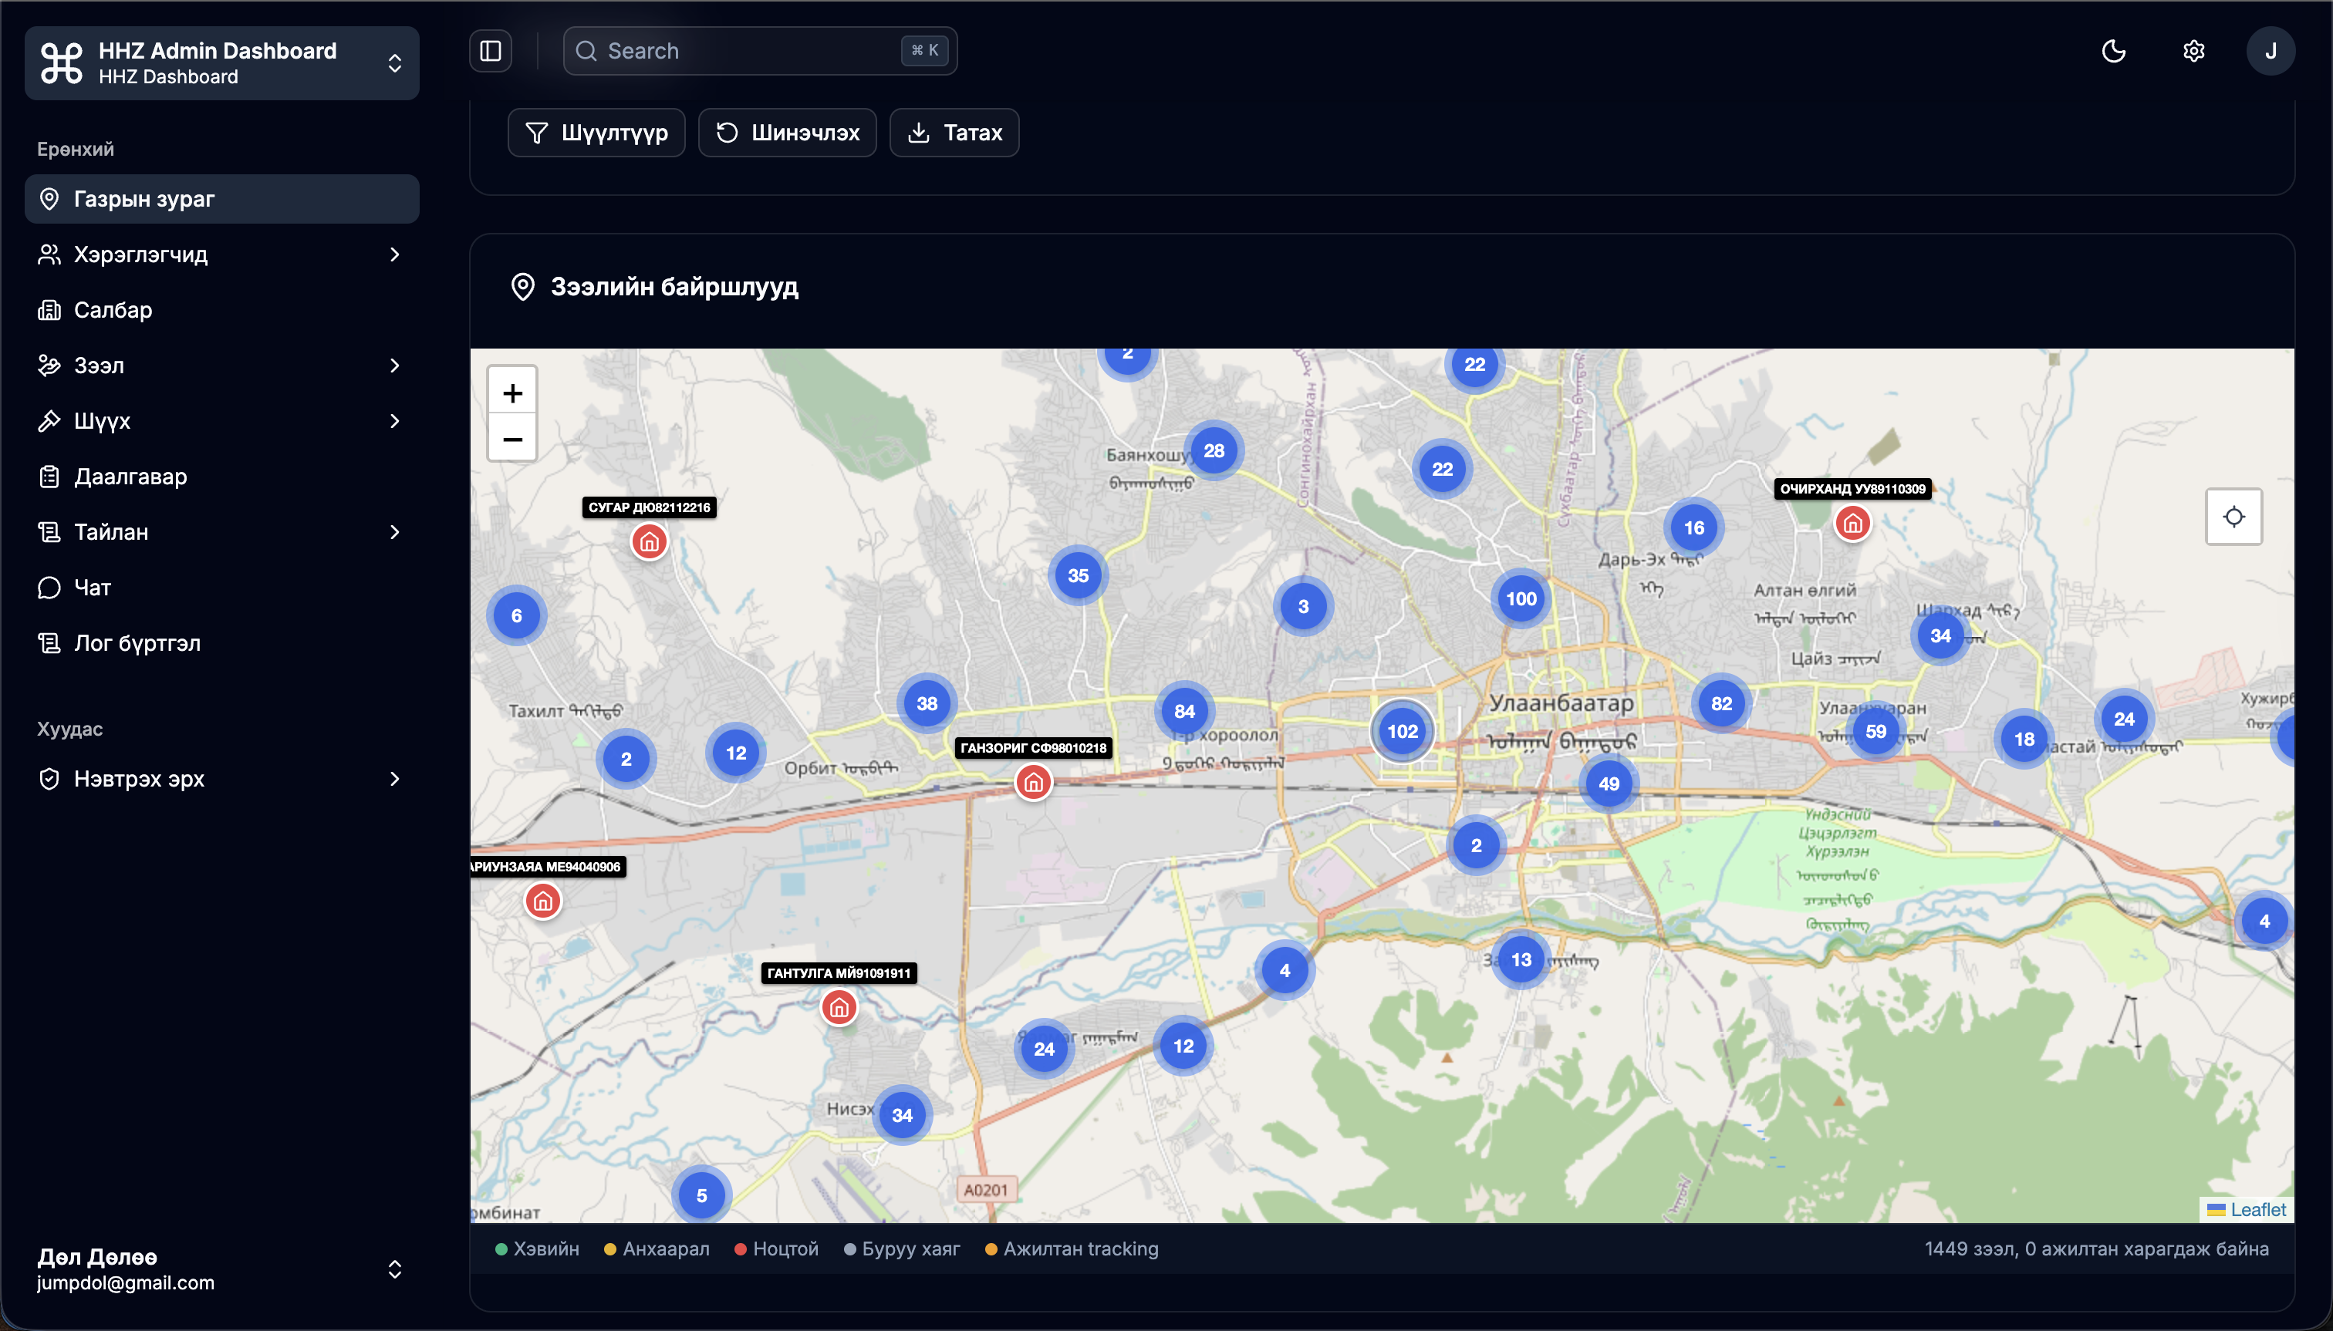Toggle the sidebar panel icon
Viewport: 2333px width, 1331px height.
[x=490, y=51]
